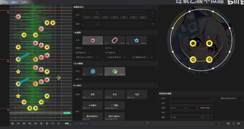
Task: Select the colorful TouchHold note type
Action: point(115,72)
